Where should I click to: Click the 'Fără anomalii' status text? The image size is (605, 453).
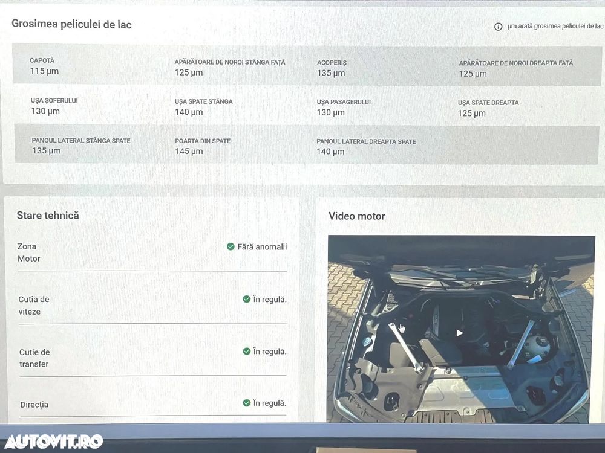click(263, 247)
